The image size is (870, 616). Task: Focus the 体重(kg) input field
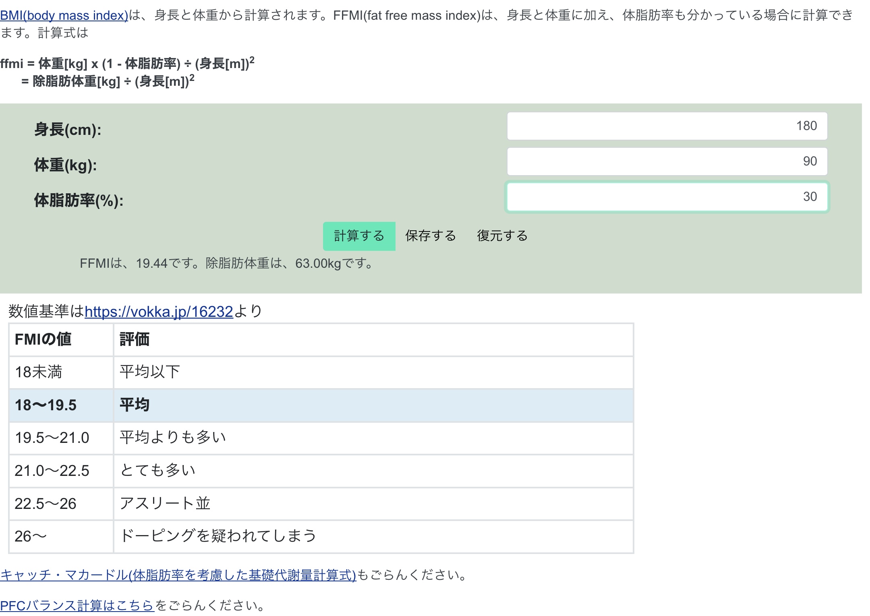point(667,161)
